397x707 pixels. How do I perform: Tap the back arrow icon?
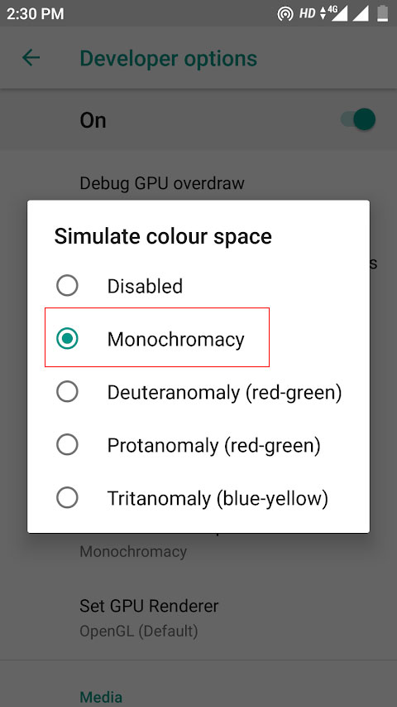31,58
